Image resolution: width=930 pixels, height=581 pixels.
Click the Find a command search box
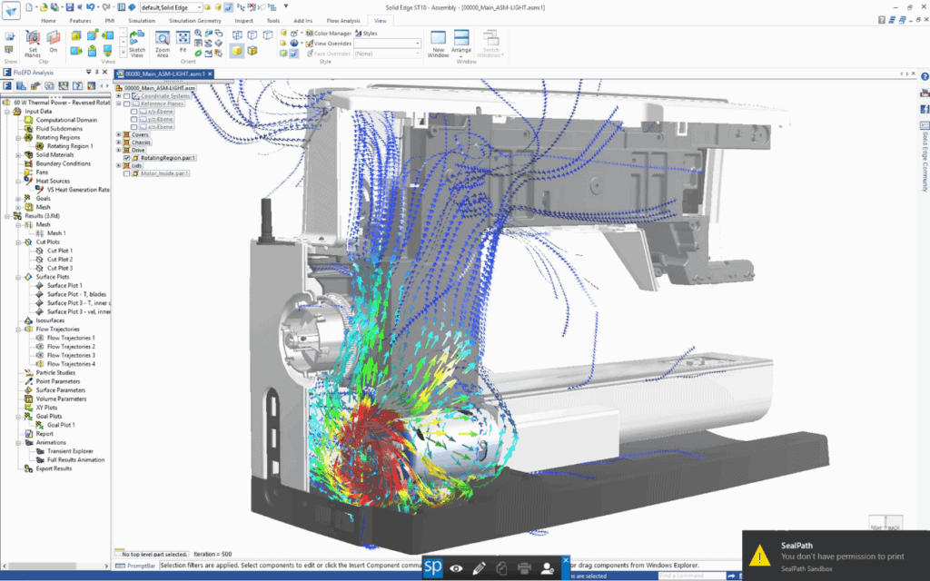(691, 576)
